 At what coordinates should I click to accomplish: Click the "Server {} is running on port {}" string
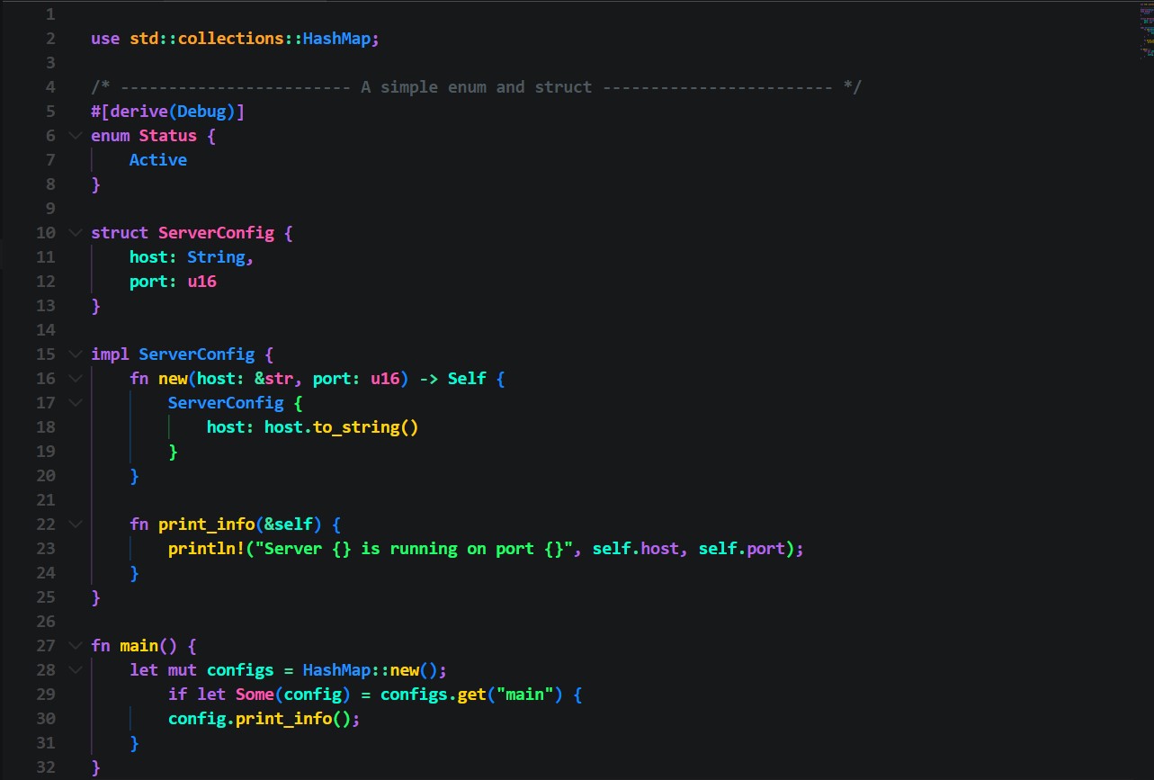[x=414, y=549]
